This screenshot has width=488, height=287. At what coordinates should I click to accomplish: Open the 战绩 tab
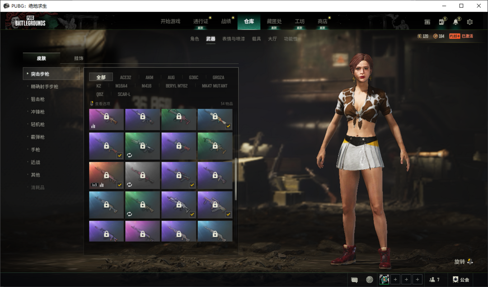point(226,21)
